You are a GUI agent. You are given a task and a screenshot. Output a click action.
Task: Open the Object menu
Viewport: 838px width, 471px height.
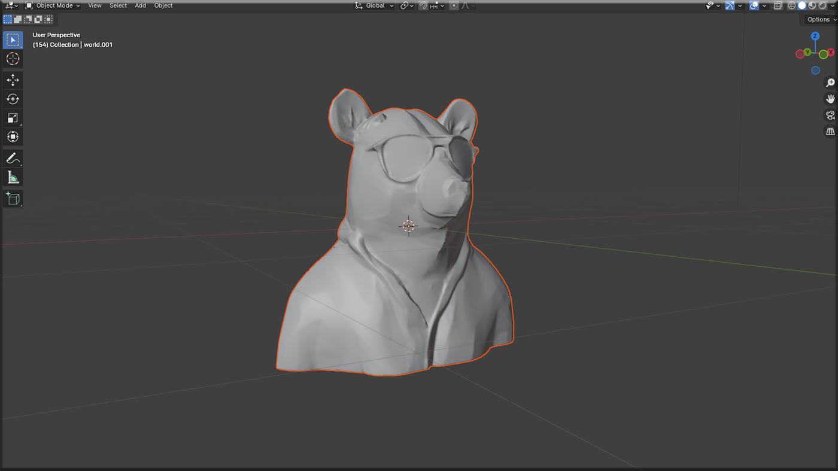163,5
